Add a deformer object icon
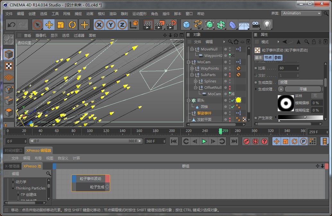332x216 pixels. click(233, 25)
